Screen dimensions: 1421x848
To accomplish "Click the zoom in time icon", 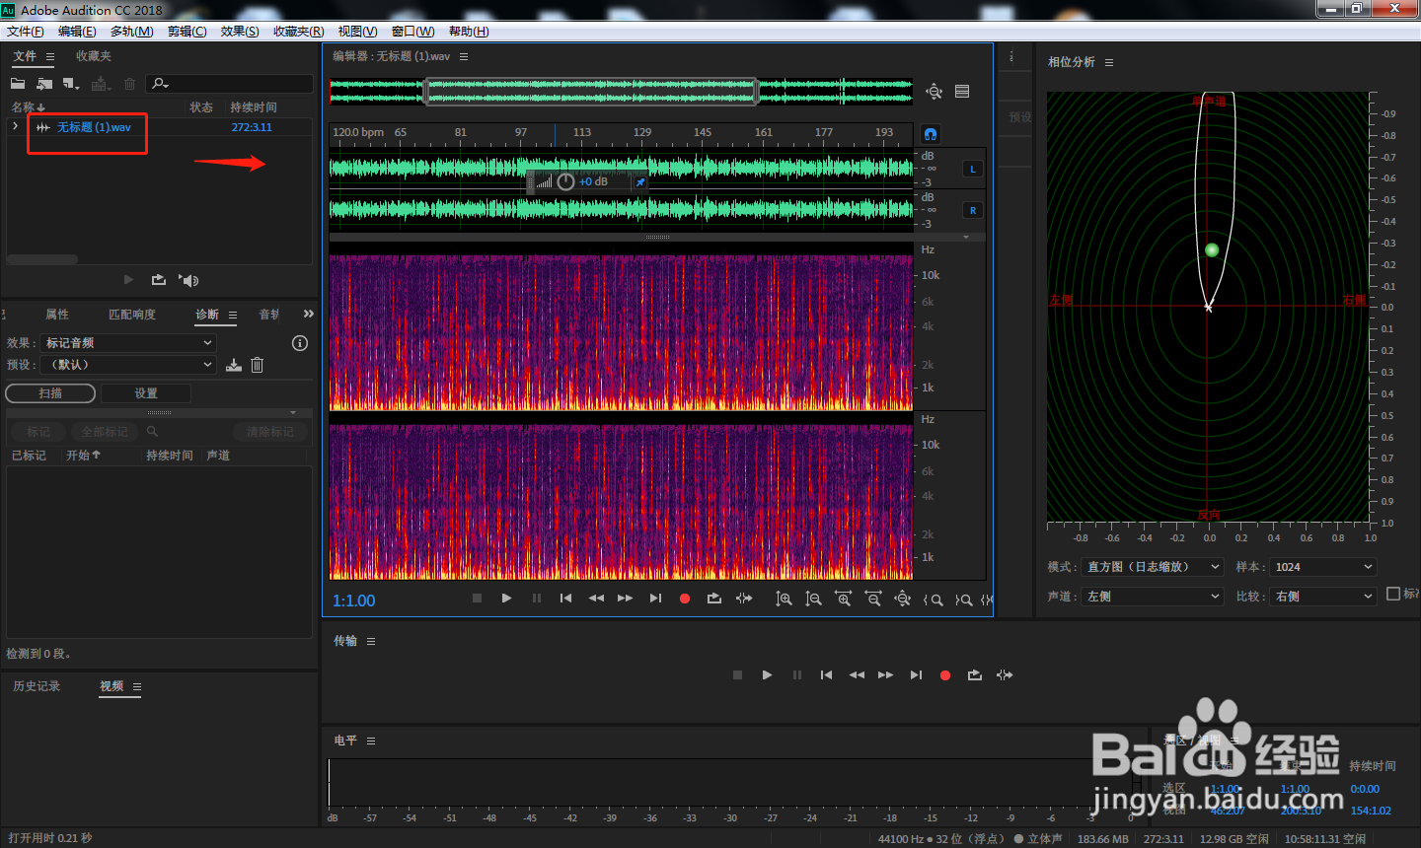I will [x=843, y=599].
